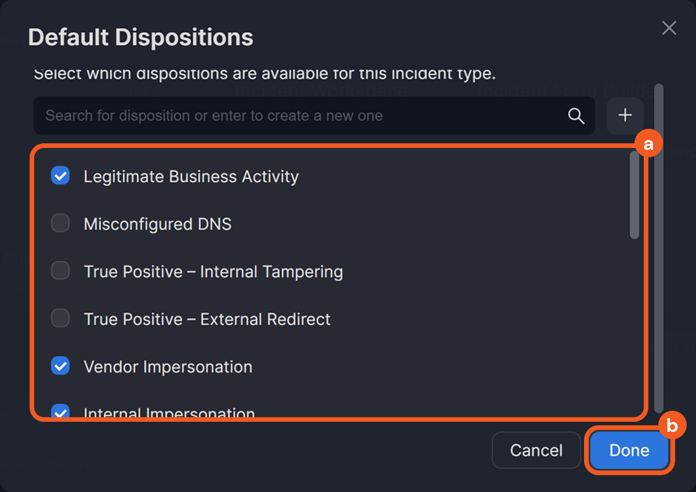Select the 'True Positive – Internal Tampering' text
Viewport: 696px width, 492px height.
[x=213, y=272]
